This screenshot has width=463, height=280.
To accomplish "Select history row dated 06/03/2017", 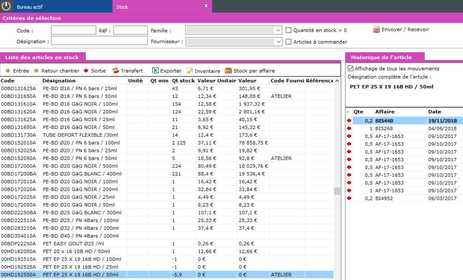I will (404, 198).
